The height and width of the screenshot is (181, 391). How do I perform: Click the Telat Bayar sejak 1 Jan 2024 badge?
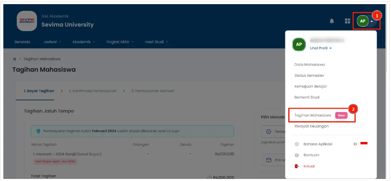pos(55,161)
